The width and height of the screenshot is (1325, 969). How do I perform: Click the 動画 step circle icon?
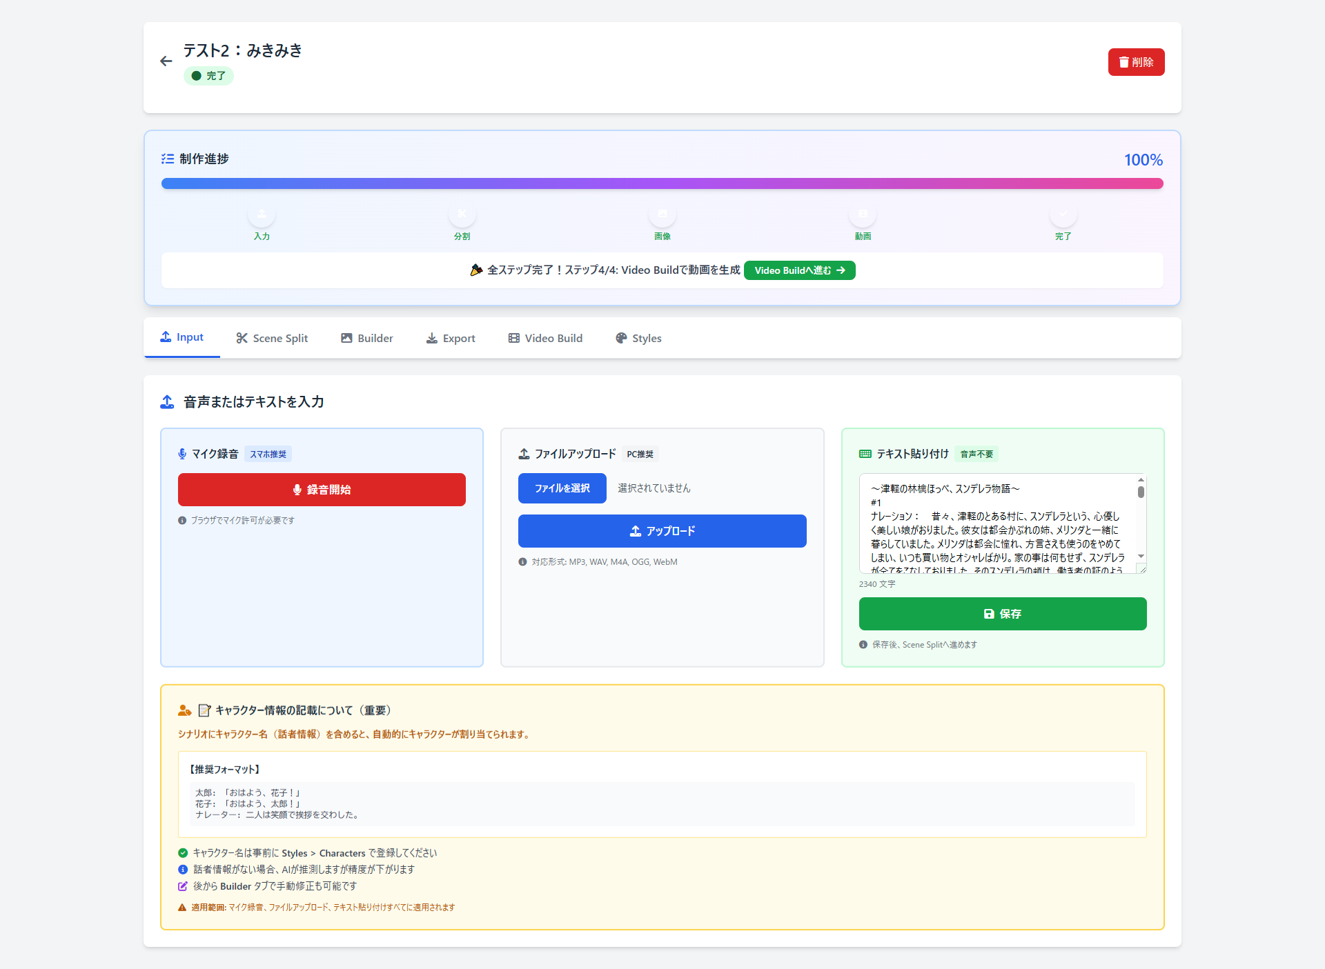pos(863,214)
